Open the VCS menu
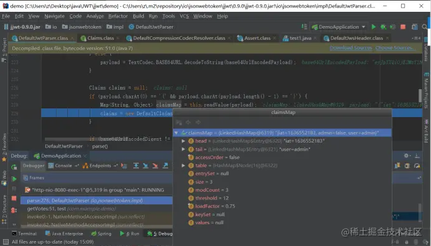This screenshot has height=246, width=431. pos(184,16)
